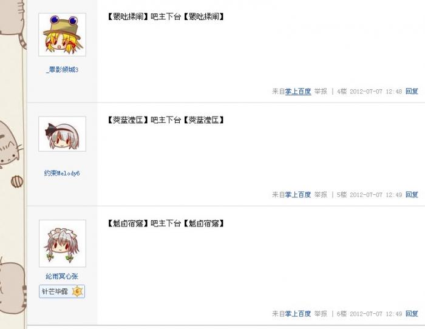Report the 4楼 post via 举报
The image size is (425, 329).
coord(321,91)
